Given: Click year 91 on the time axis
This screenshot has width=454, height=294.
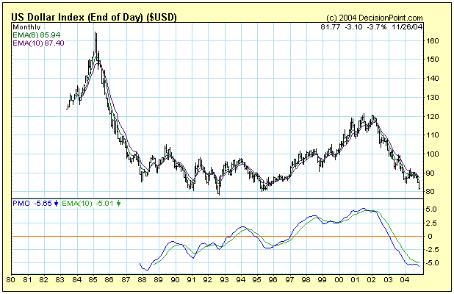Looking at the screenshot, I should click(192, 280).
